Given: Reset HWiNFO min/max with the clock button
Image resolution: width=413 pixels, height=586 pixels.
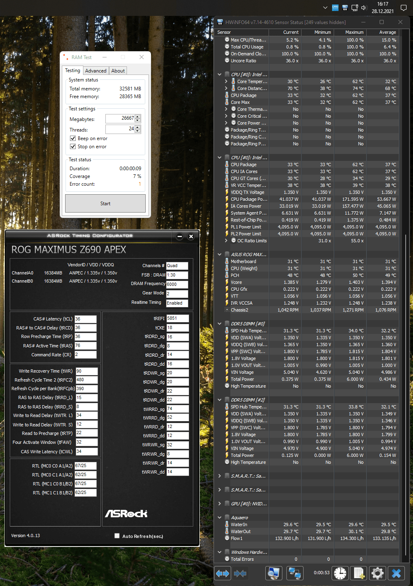Looking at the screenshot, I should tap(340, 573).
